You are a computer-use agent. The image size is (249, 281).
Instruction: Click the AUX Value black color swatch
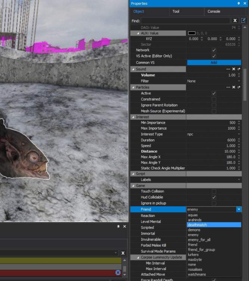[x=191, y=33]
